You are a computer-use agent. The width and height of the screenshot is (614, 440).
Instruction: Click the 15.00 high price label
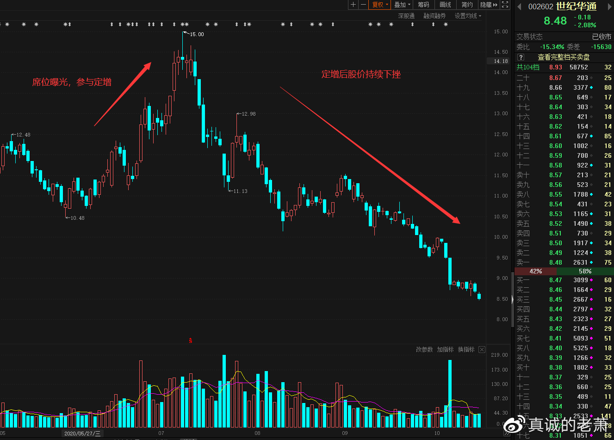(197, 34)
